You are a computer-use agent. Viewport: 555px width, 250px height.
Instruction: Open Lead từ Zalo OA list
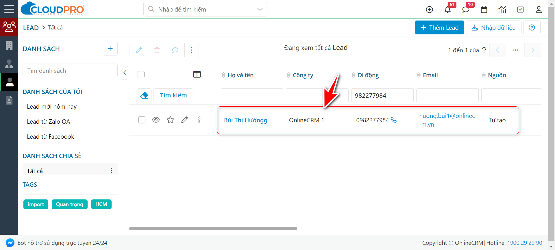tap(49, 122)
